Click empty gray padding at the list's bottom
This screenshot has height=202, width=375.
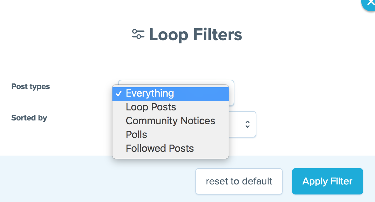pos(170,156)
